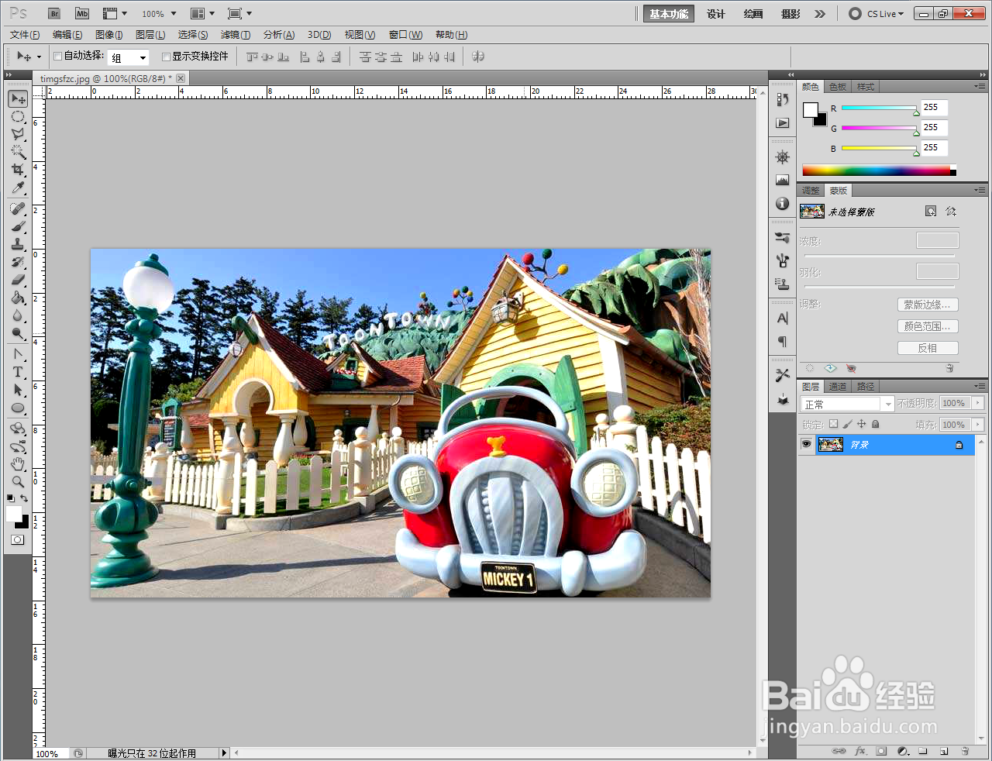Open the Screen Mode dropdown
992x761 pixels.
click(x=239, y=14)
